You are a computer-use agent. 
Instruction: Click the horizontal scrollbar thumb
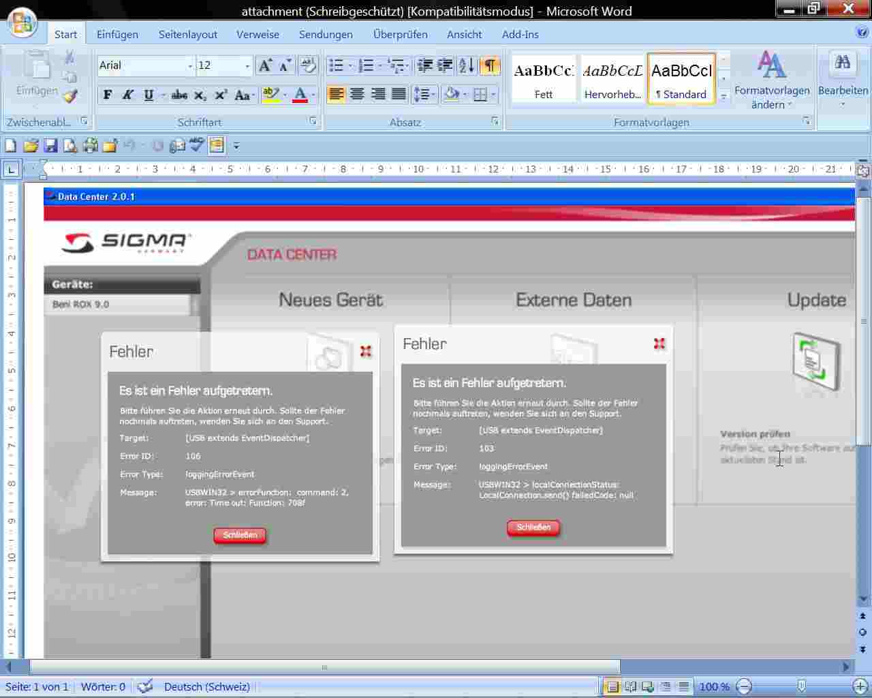click(x=324, y=667)
